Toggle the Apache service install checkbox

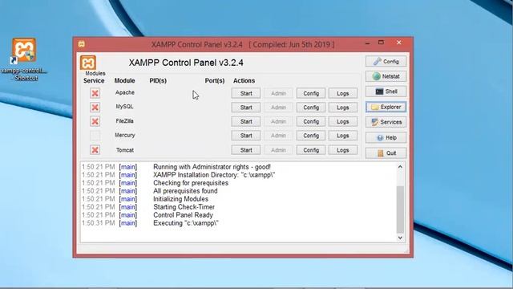coord(95,93)
